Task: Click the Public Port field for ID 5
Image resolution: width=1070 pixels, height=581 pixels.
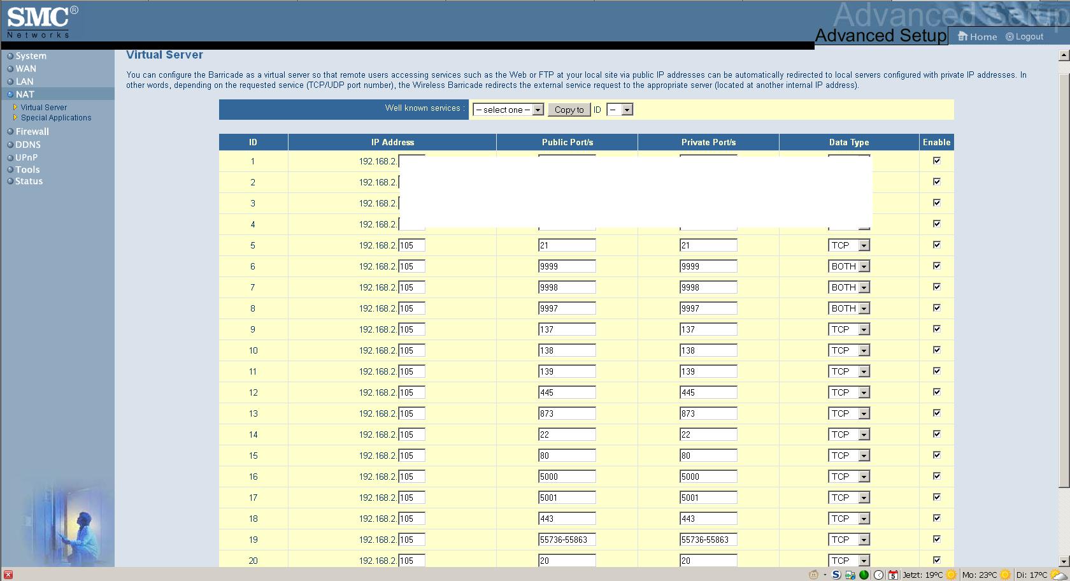Action: click(x=567, y=245)
